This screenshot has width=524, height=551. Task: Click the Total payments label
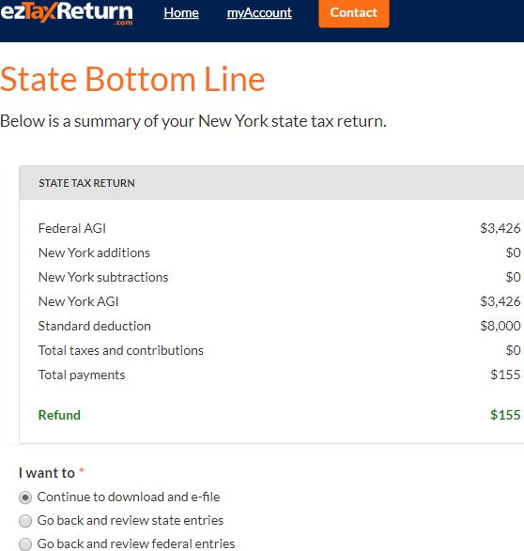pyautogui.click(x=82, y=375)
